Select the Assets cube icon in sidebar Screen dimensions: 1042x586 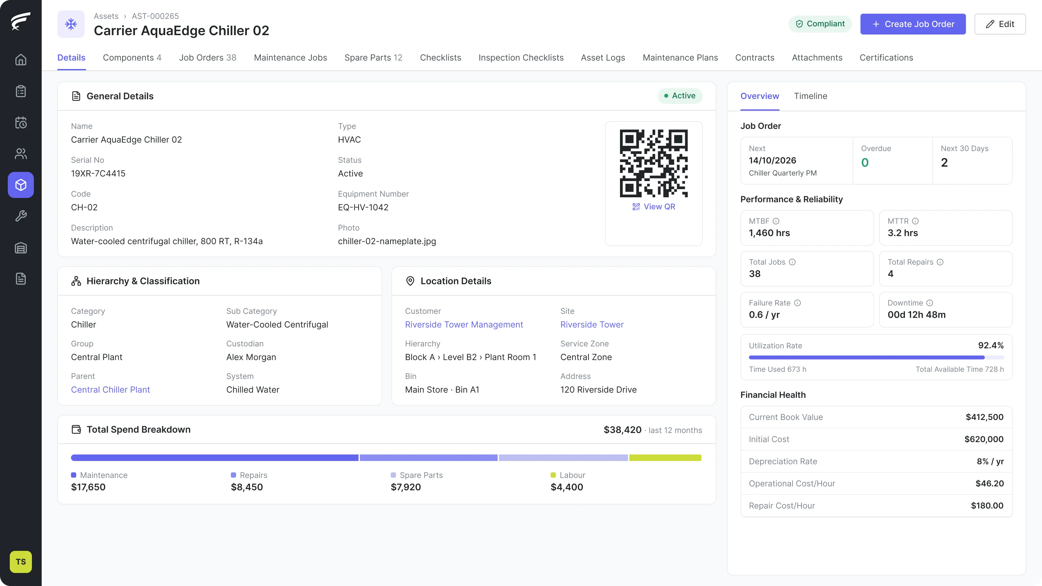coord(21,185)
